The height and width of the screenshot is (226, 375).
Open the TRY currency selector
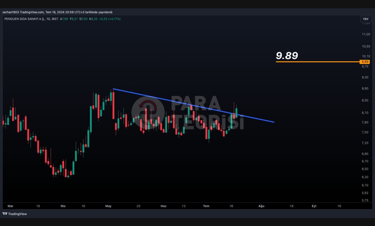pyautogui.click(x=366, y=19)
